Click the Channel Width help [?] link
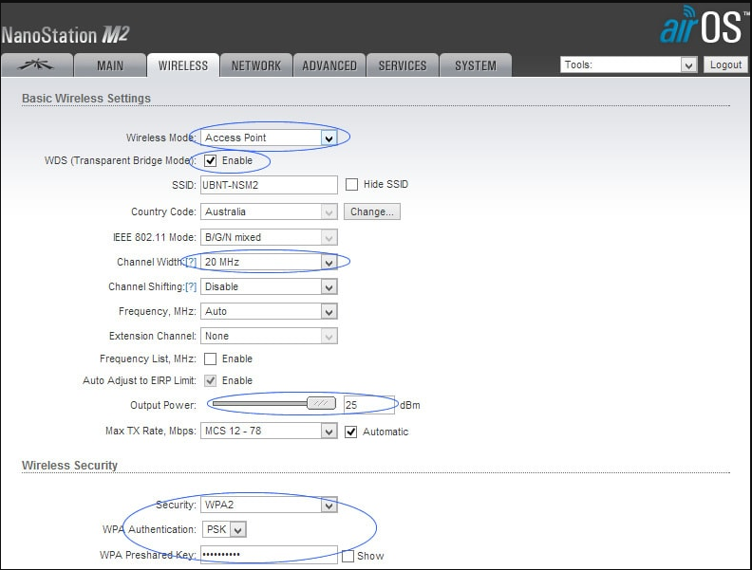The height and width of the screenshot is (570, 752). [191, 262]
